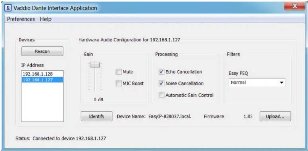
Task: Click the Upload... firmware button
Action: (x=275, y=116)
